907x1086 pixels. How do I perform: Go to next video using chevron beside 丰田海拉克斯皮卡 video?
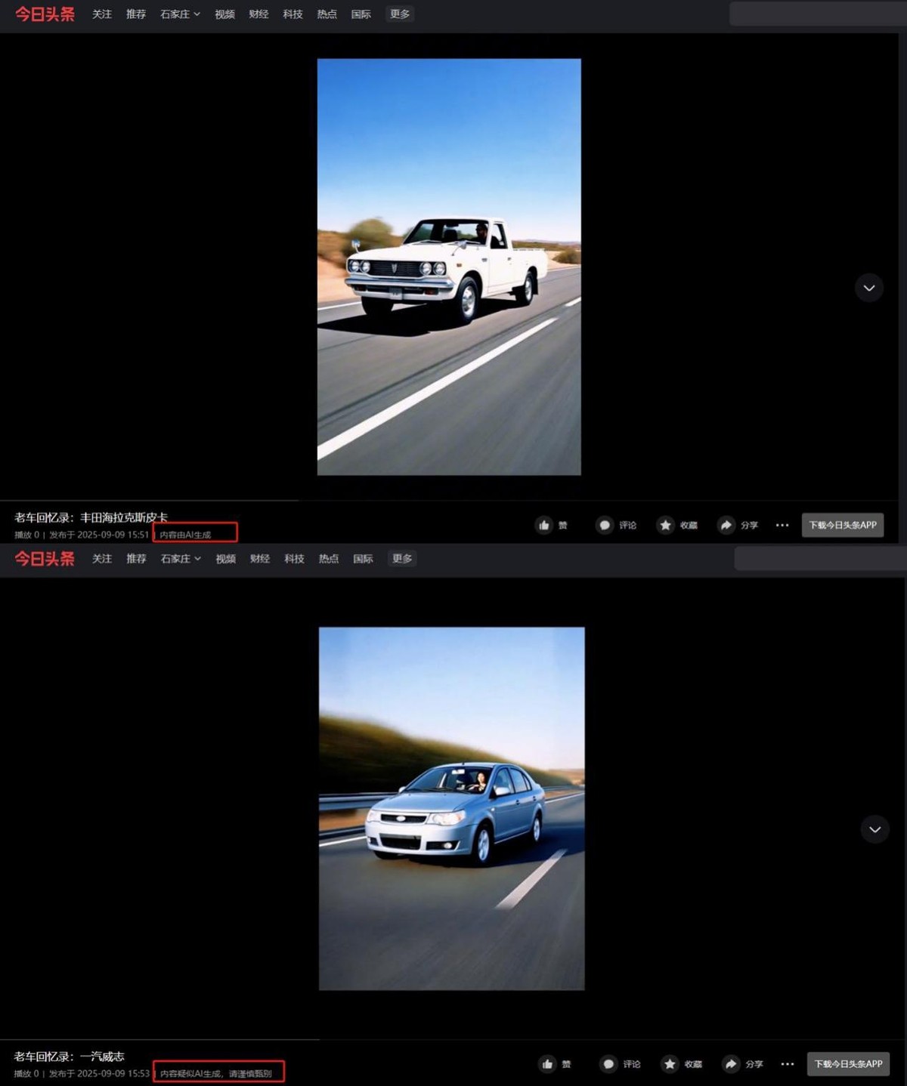click(x=869, y=288)
